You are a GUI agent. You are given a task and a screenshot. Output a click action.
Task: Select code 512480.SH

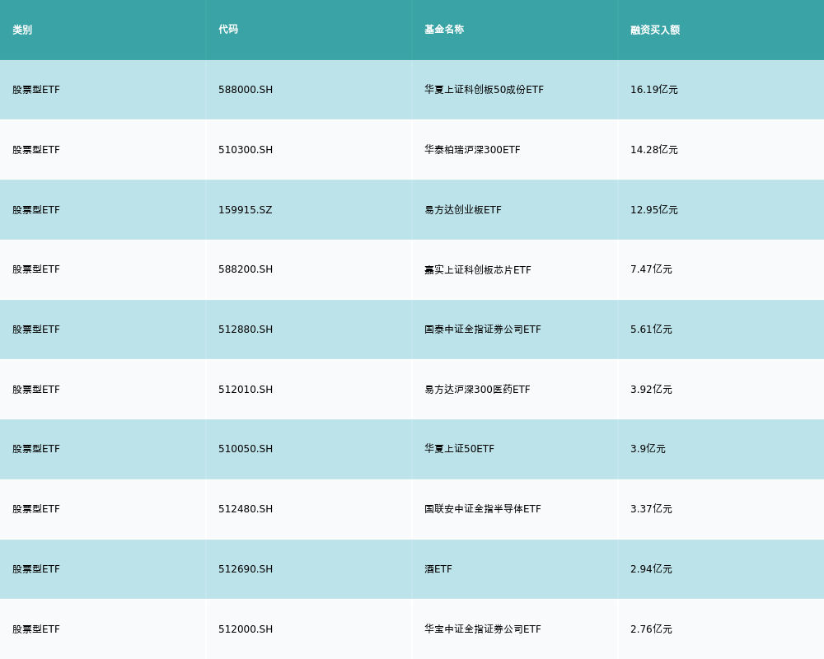[246, 509]
